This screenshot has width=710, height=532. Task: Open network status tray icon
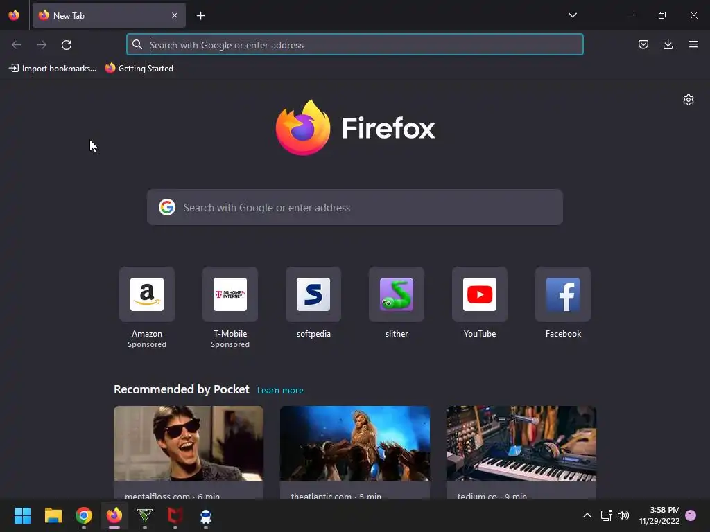pyautogui.click(x=606, y=515)
